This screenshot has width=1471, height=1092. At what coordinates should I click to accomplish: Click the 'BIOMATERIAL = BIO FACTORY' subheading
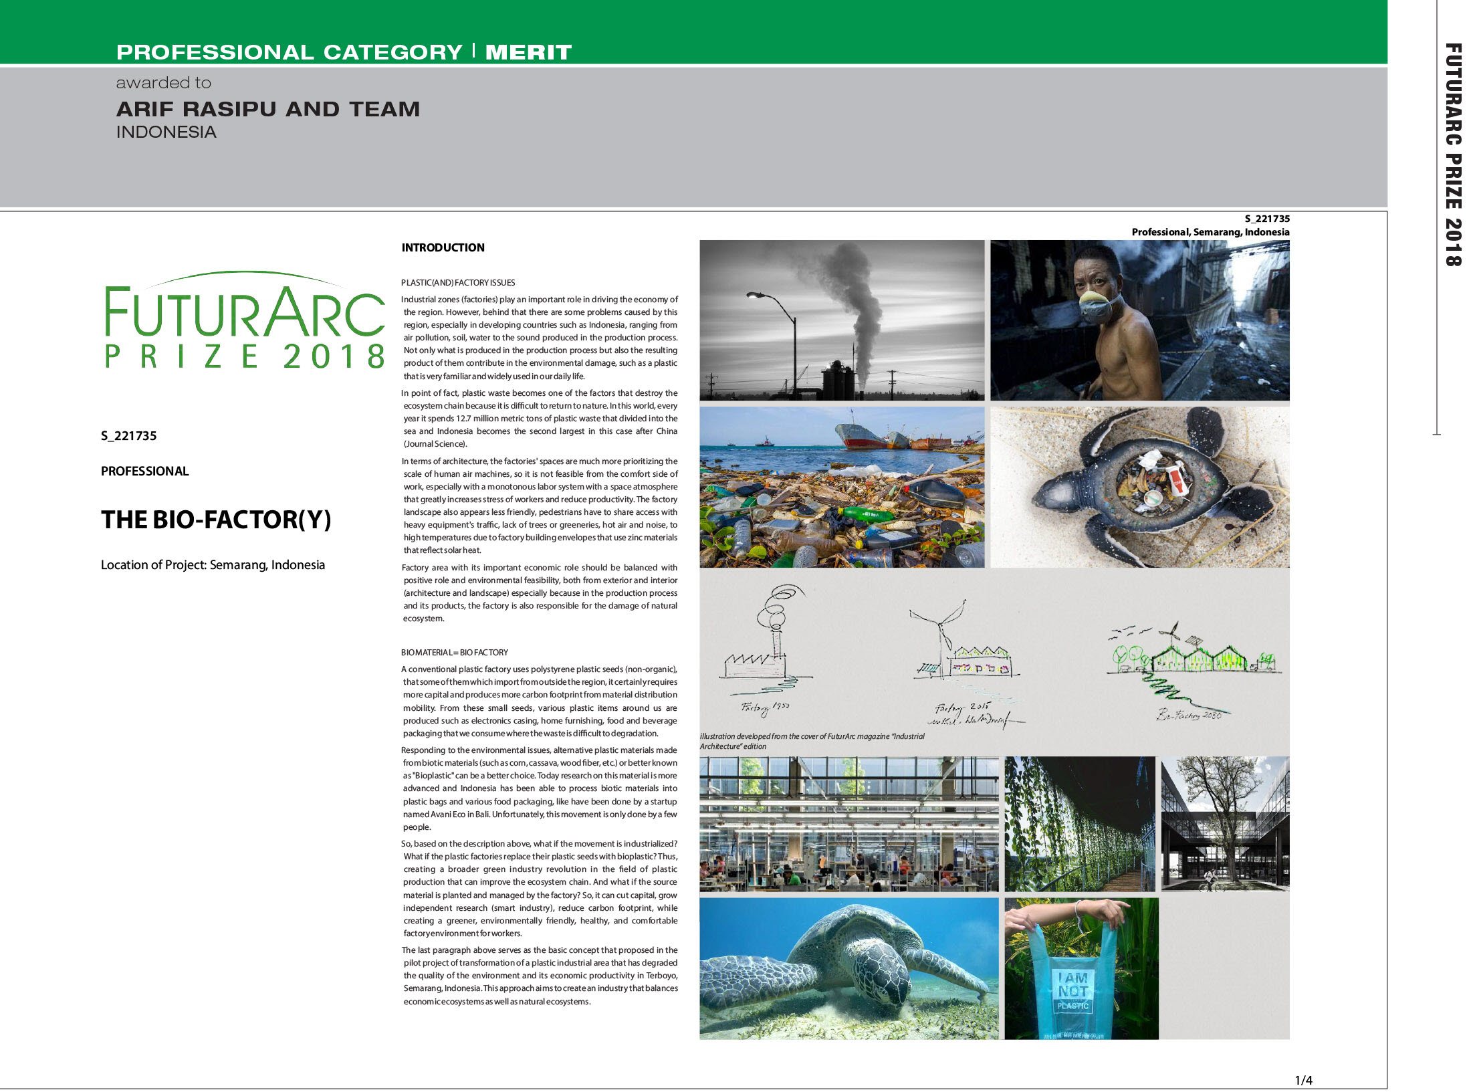pos(455,653)
